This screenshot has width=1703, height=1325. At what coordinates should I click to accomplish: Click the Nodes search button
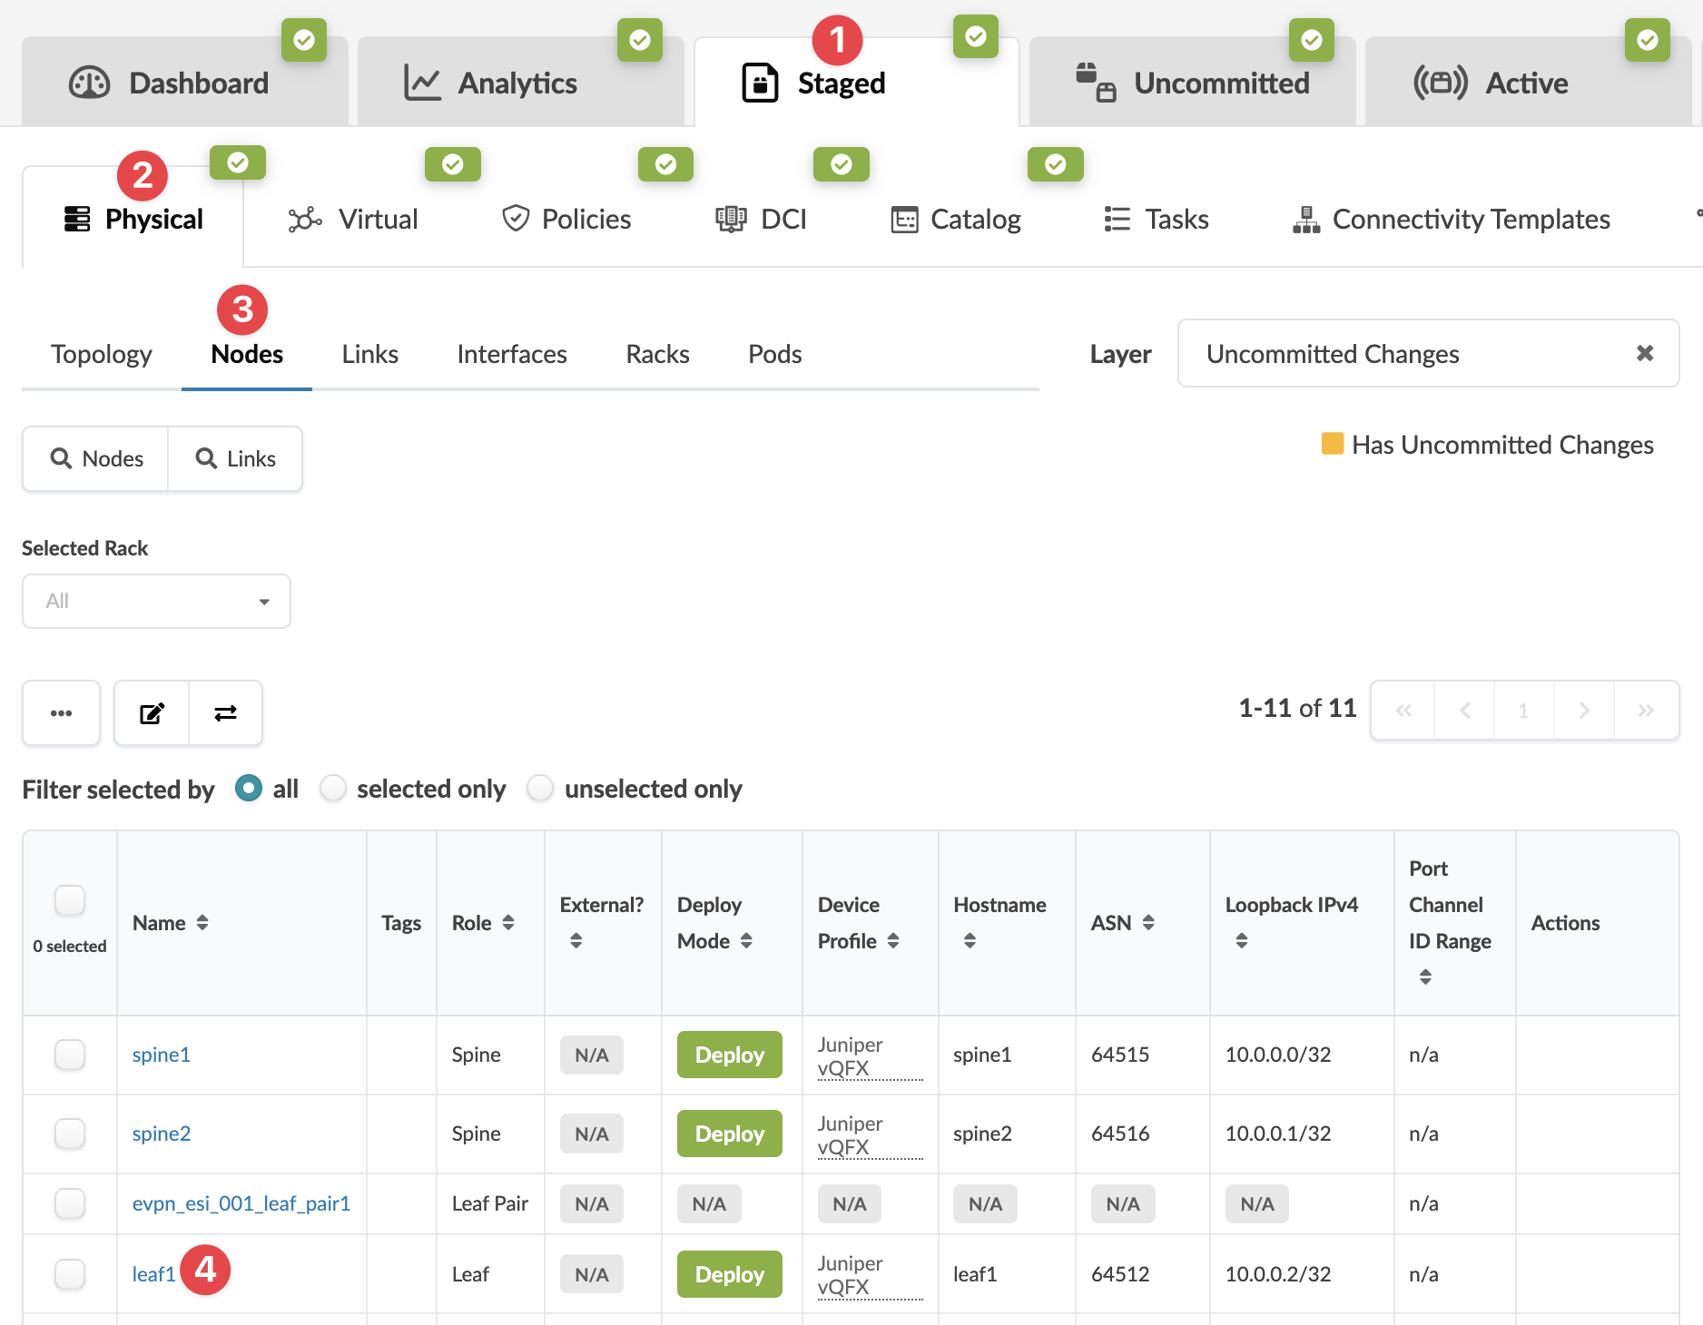96,459
